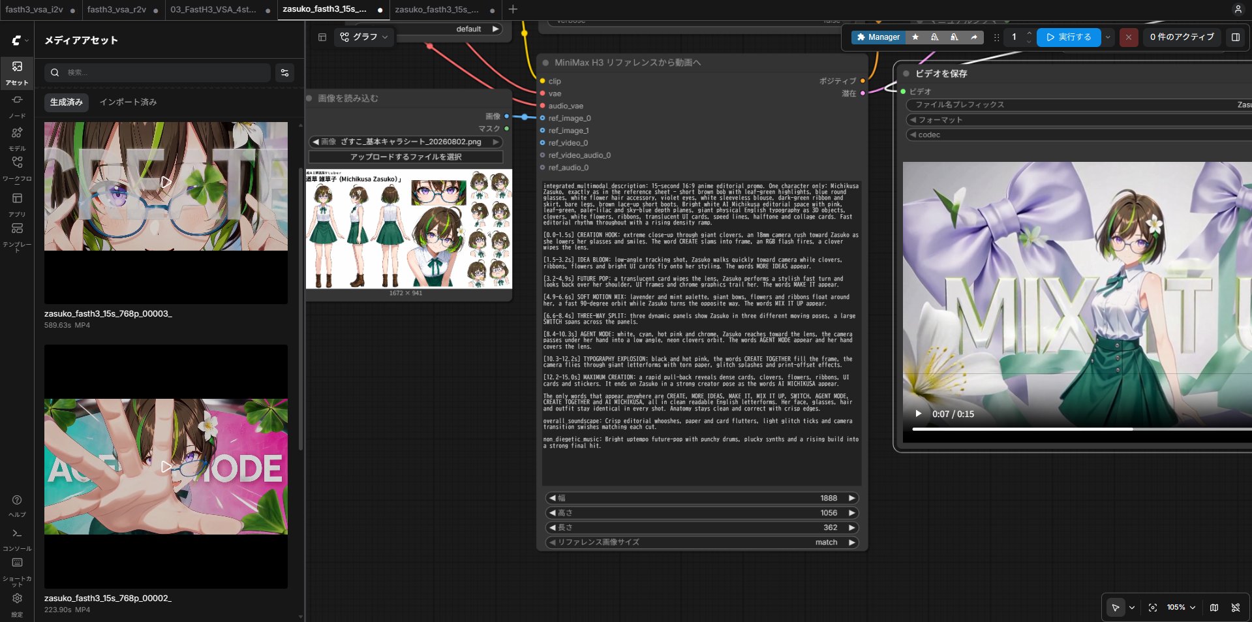Screen dimensions: 1252x622
Task: Open the zasuko_fasth3_15s_768p_00002_ video thumbnail
Action: click(166, 466)
